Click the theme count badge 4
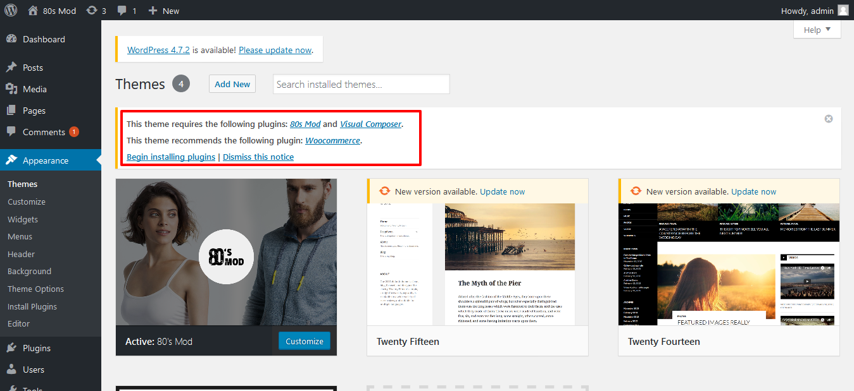Viewport: 854px width, 391px height. coord(181,84)
